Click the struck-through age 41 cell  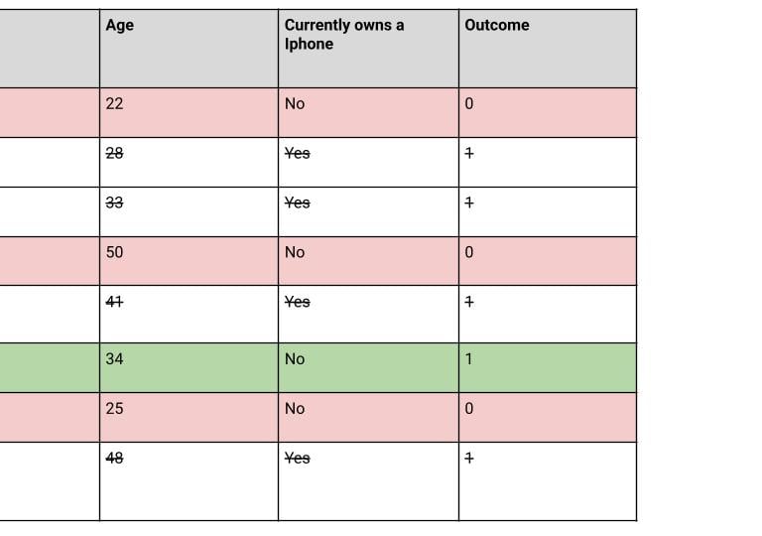(190, 315)
